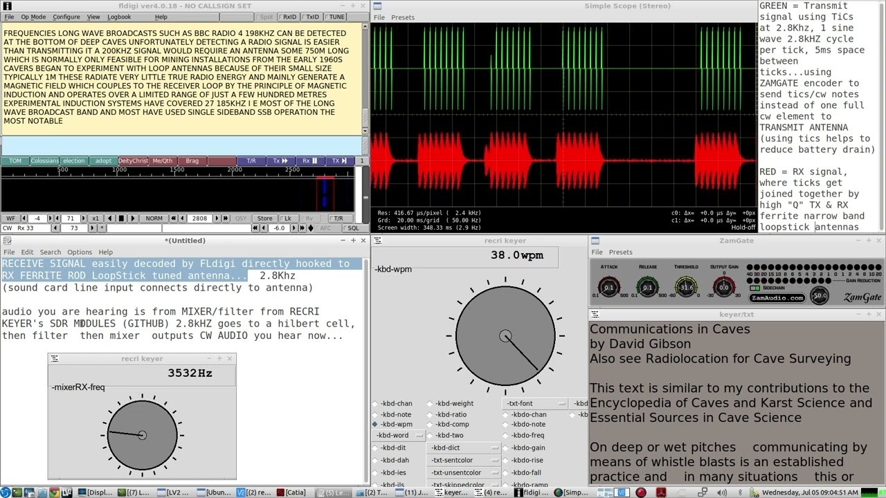Turn the recri keyer wpm dial
Screen dimensions: 886x498
[x=505, y=336]
